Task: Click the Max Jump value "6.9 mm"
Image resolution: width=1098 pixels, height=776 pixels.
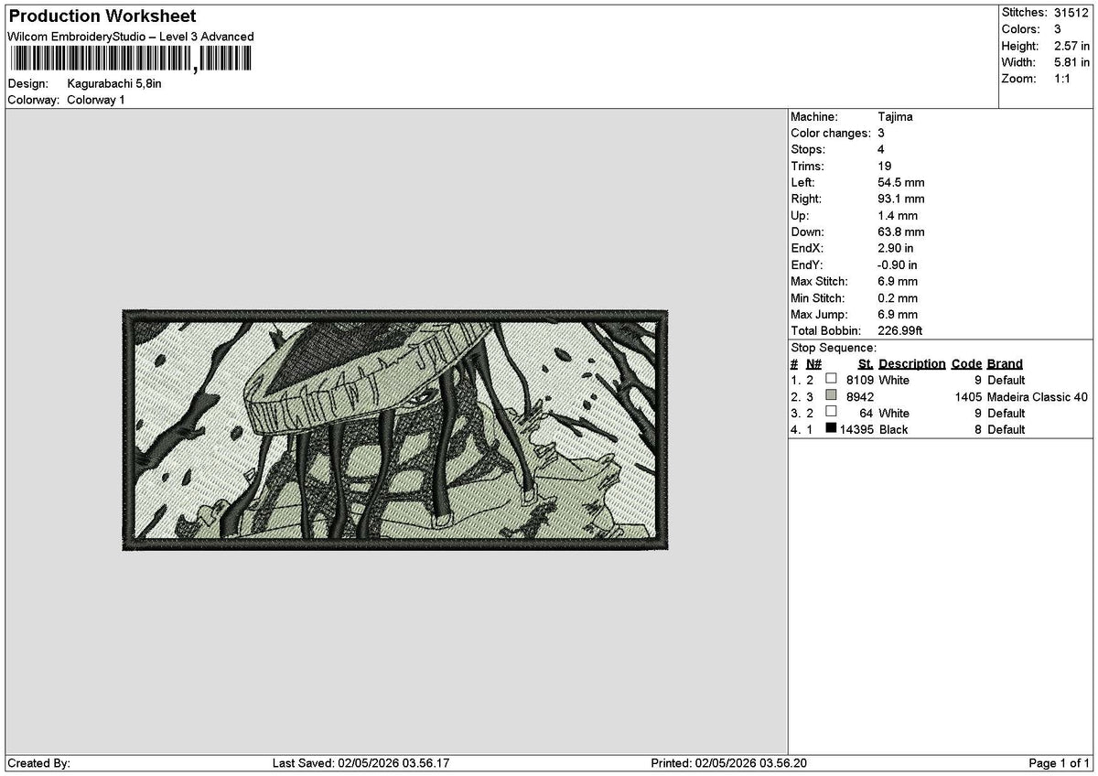Action: pos(898,314)
